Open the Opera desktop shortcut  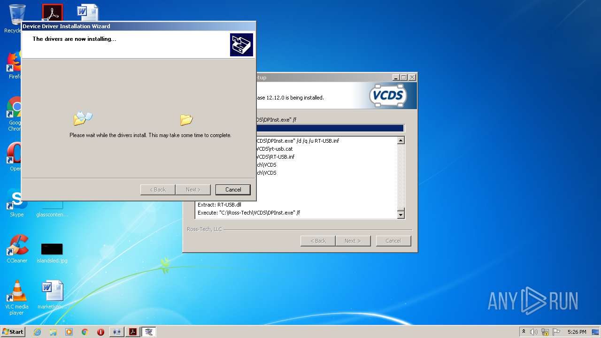pyautogui.click(x=15, y=157)
